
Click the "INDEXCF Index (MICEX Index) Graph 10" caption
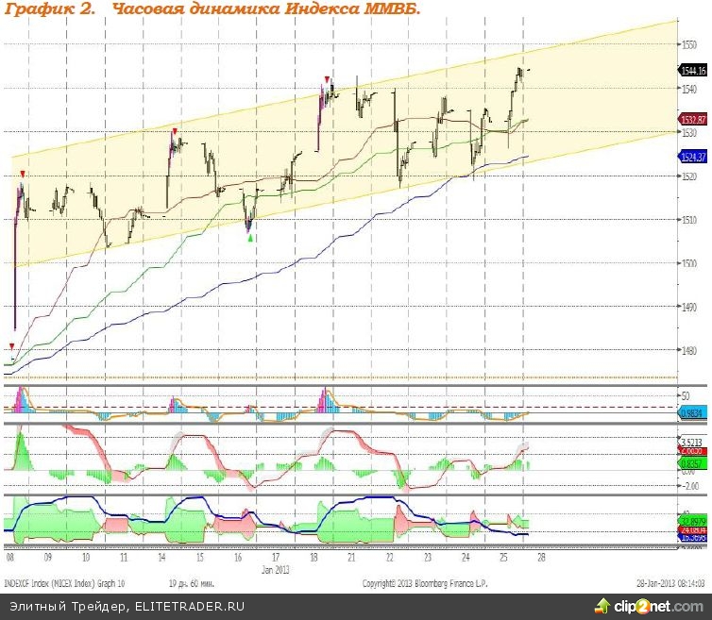point(64,583)
